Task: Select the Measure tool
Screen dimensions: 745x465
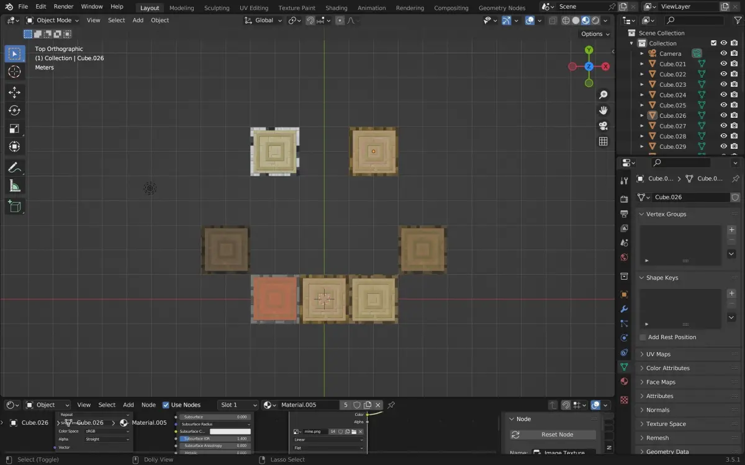Action: tap(14, 185)
